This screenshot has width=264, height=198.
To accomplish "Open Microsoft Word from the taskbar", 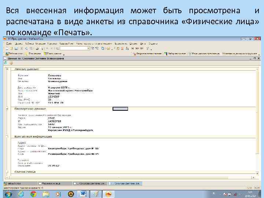I will point(83,194).
